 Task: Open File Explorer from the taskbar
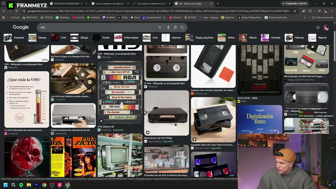pos(29,185)
